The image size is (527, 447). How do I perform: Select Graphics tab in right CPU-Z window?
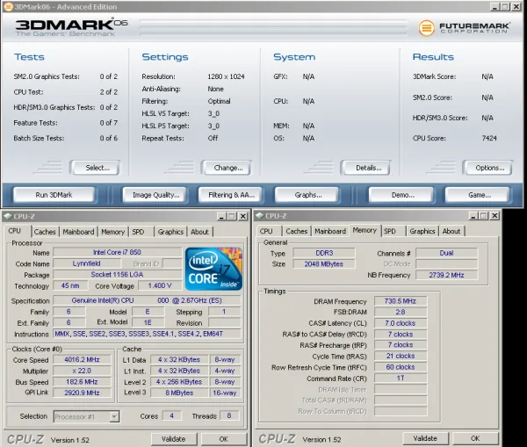[x=422, y=231]
